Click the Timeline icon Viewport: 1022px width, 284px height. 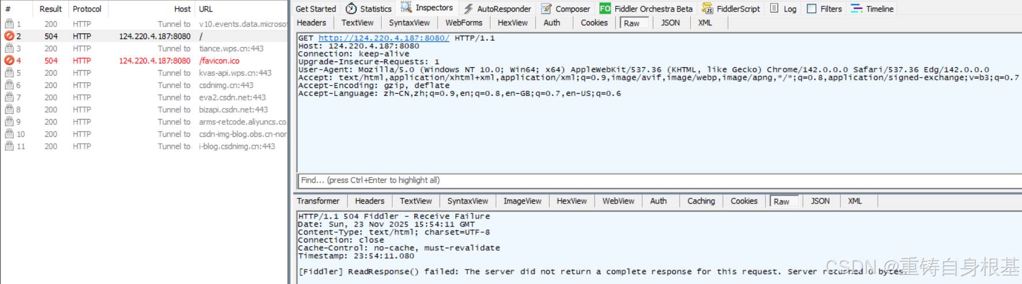pyautogui.click(x=857, y=9)
